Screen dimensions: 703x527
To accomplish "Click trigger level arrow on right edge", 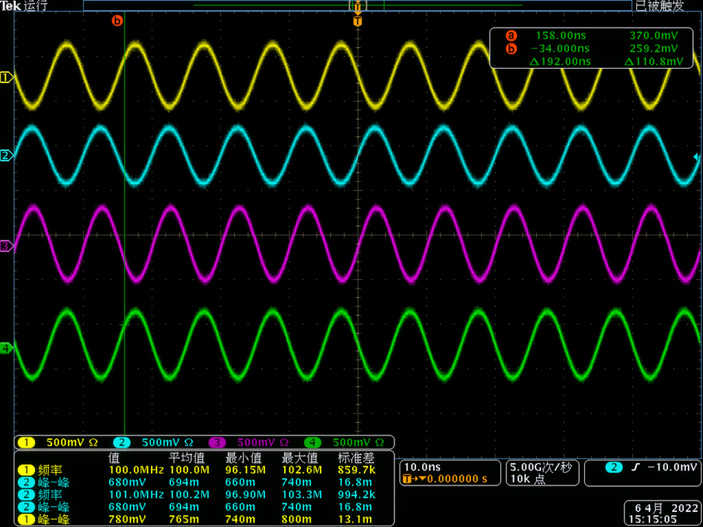I will (698, 158).
